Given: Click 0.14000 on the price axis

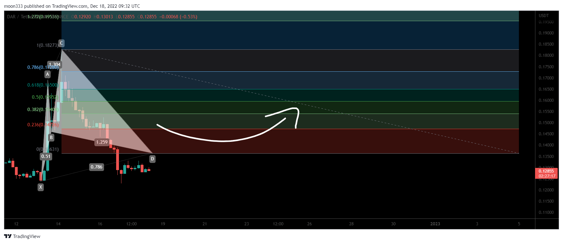Looking at the screenshot, I should (546, 145).
